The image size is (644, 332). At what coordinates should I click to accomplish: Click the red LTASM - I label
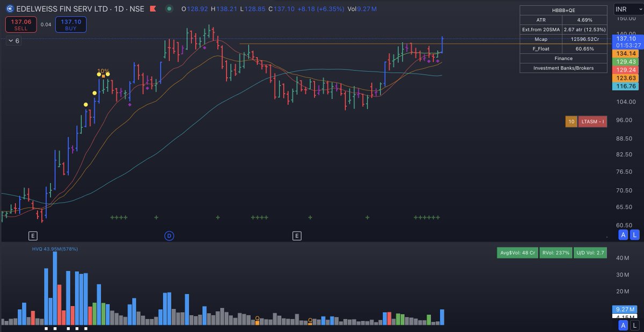pyautogui.click(x=593, y=122)
